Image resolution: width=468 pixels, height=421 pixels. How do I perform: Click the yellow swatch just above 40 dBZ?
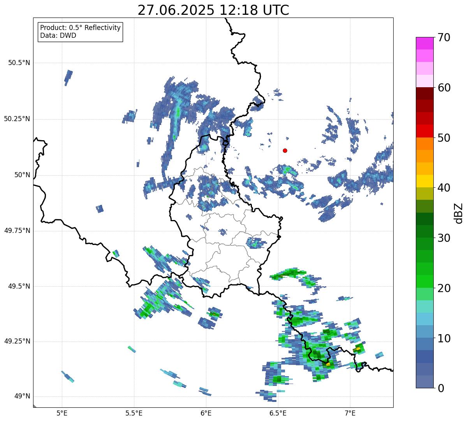[x=424, y=181]
